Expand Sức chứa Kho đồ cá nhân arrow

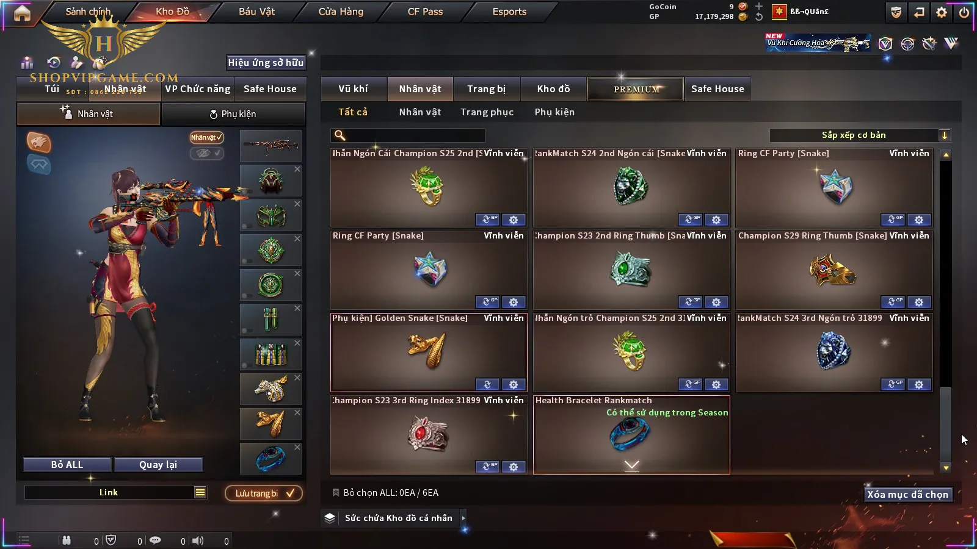(463, 518)
